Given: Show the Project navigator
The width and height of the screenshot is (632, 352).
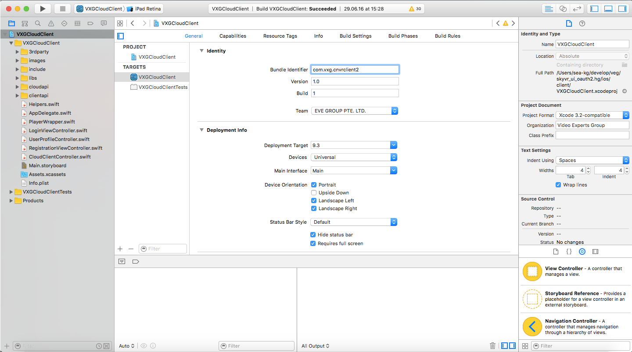Looking at the screenshot, I should coord(11,23).
